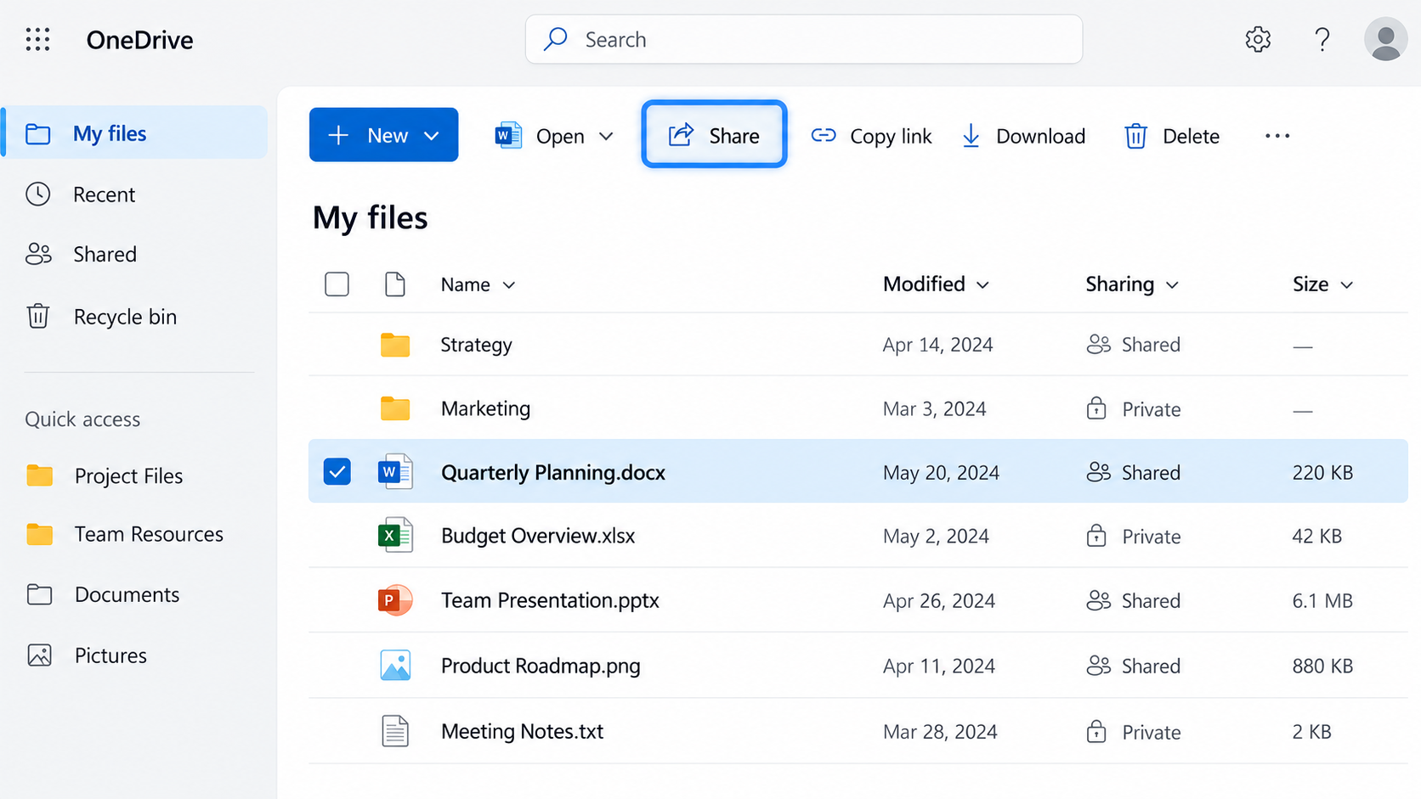Click the Marketing folder icon
The height and width of the screenshot is (799, 1421).
click(x=395, y=408)
